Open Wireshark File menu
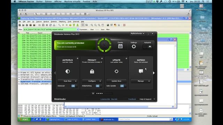The width and height of the screenshot is (223, 125). coord(20,22)
